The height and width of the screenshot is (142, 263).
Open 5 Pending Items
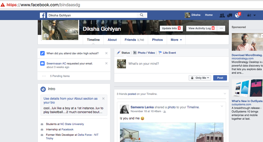click(60, 76)
